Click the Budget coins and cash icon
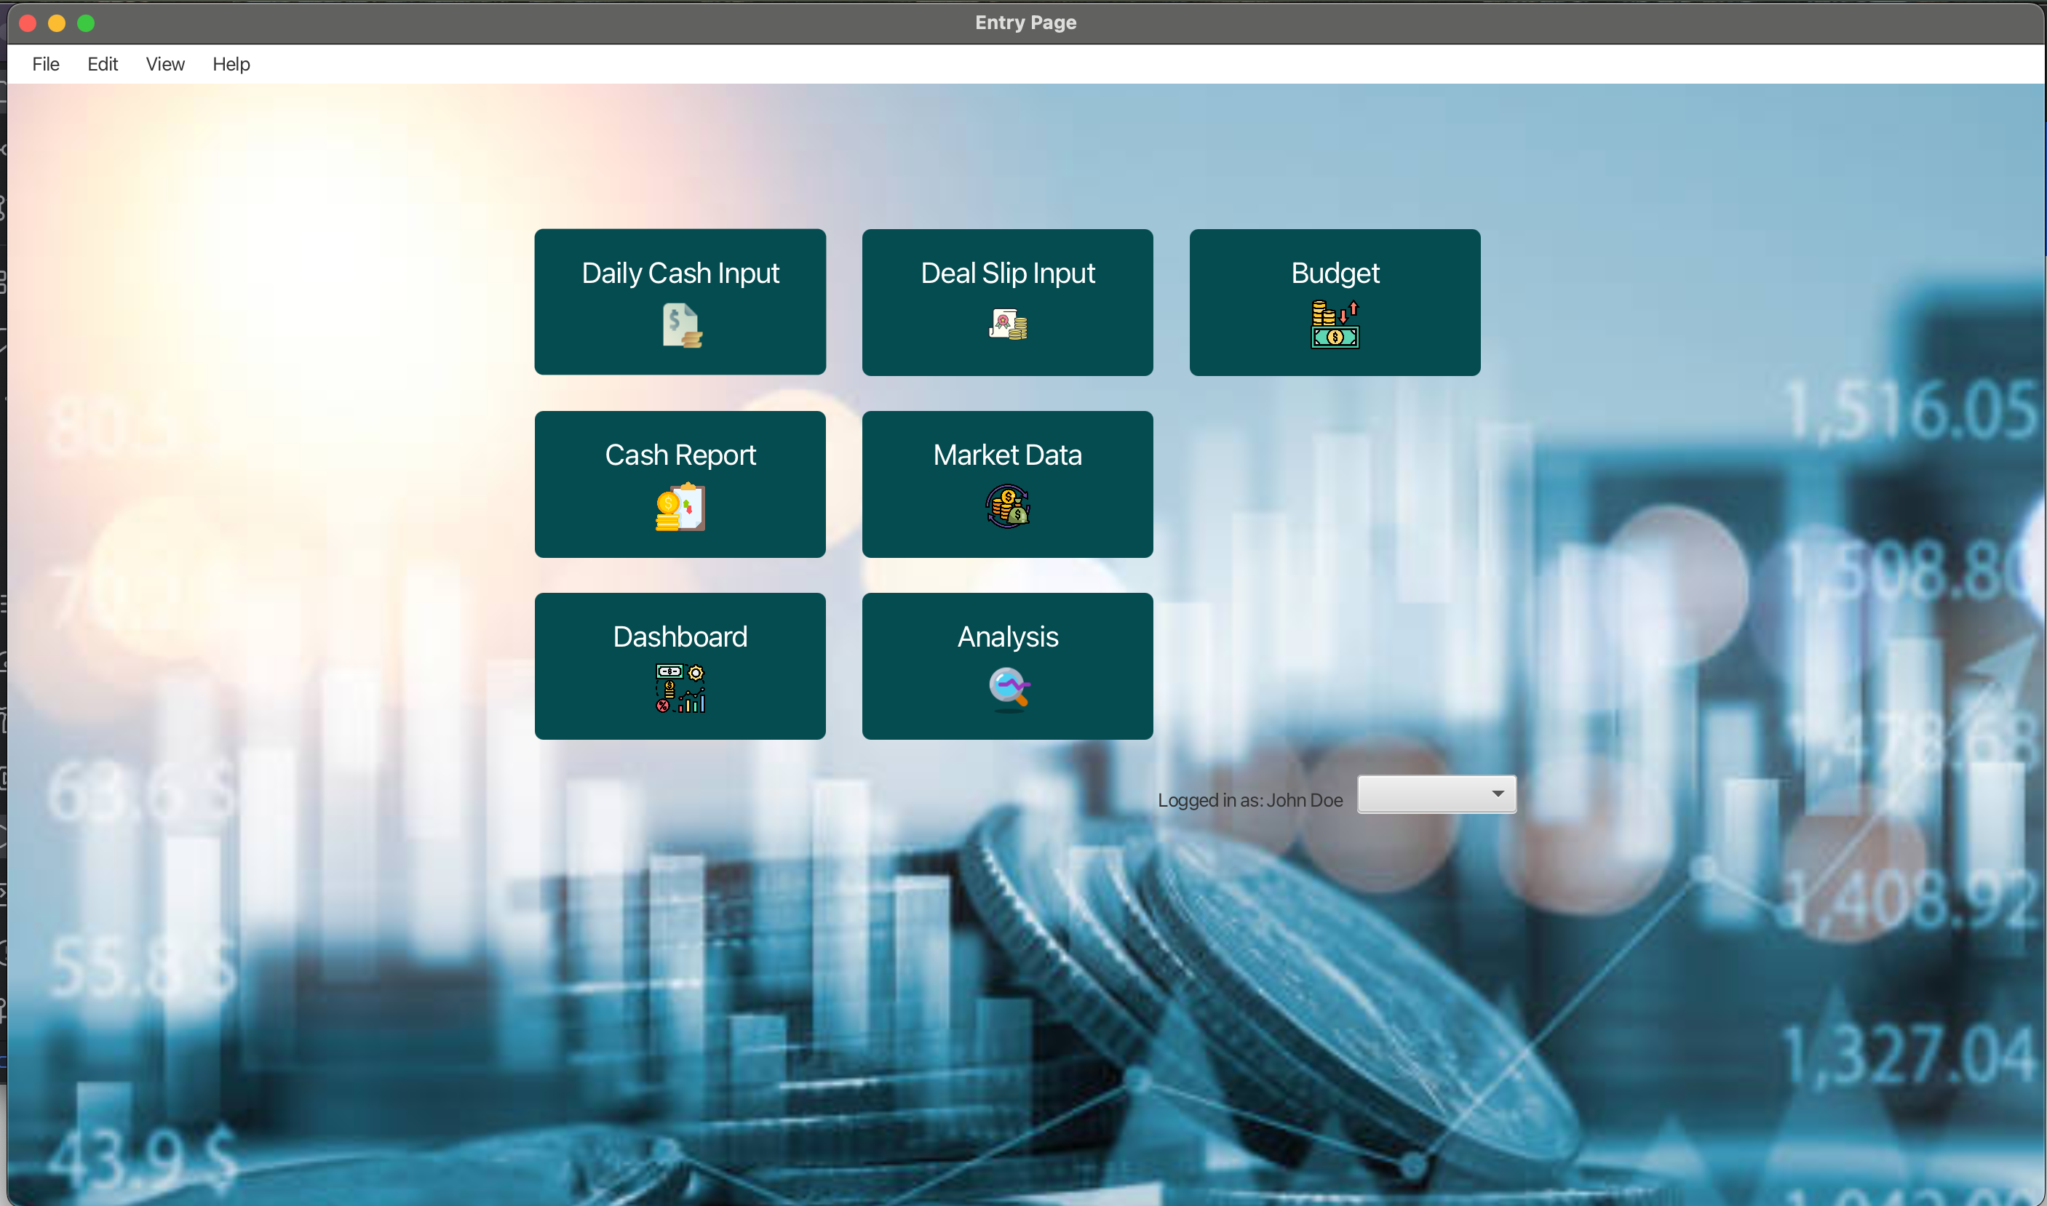Screen dimensions: 2047x1206 click(x=1334, y=324)
